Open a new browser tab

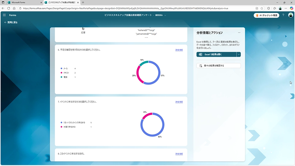[83, 2]
